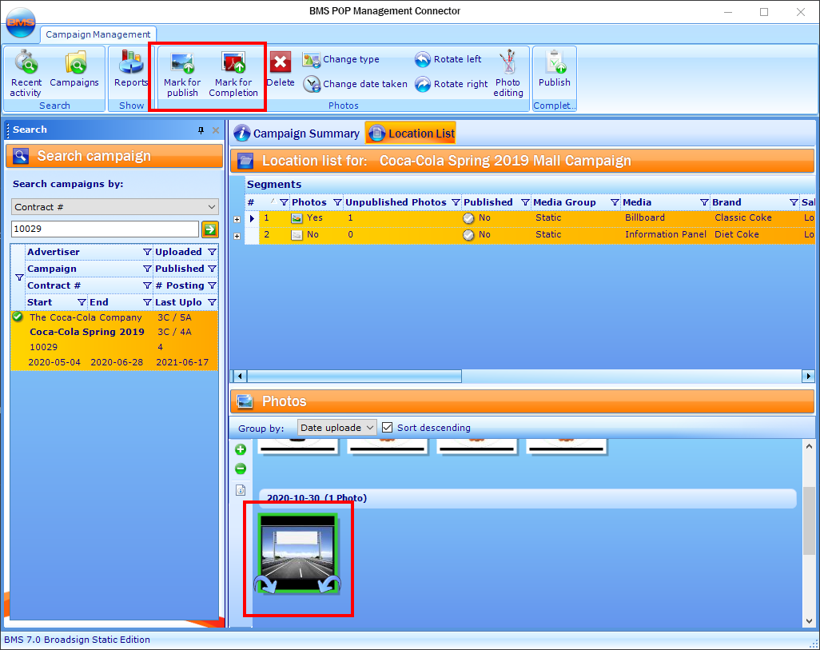The height and width of the screenshot is (650, 820).
Task: Expand segment row 2
Action: coord(237,236)
